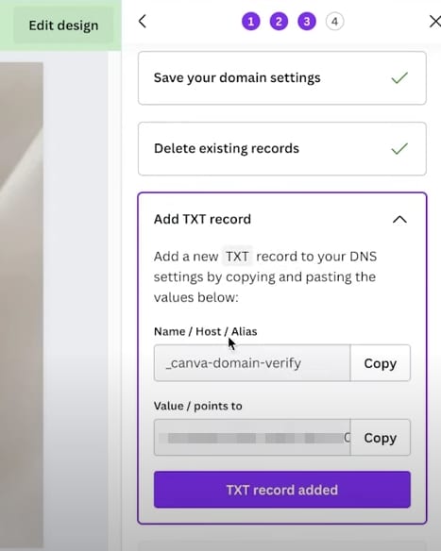Viewport: 441px width, 551px height.
Task: Click green checkmark on Delete existing records
Action: tap(399, 148)
